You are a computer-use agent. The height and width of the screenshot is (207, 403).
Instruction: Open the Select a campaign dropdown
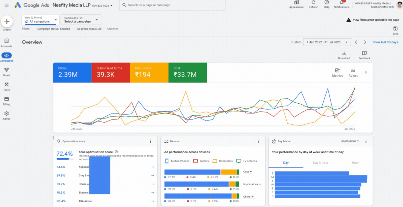click(x=81, y=20)
